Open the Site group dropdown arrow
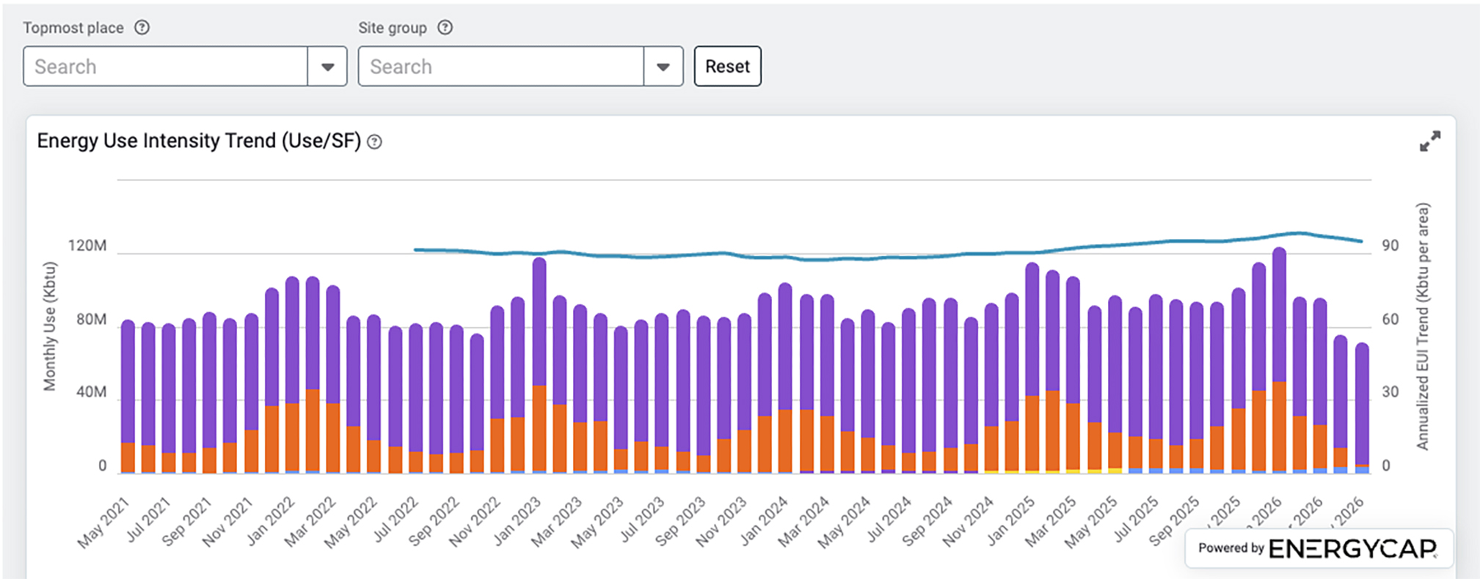Image resolution: width=1480 pixels, height=579 pixels. [663, 67]
